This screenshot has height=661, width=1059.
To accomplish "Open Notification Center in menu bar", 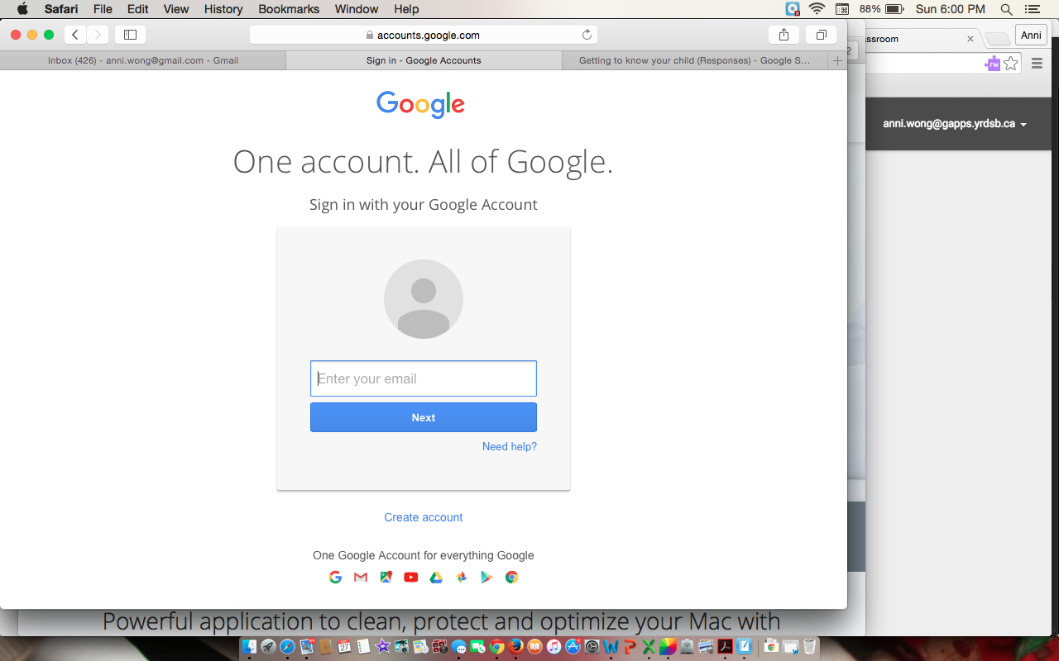I will tap(1032, 9).
